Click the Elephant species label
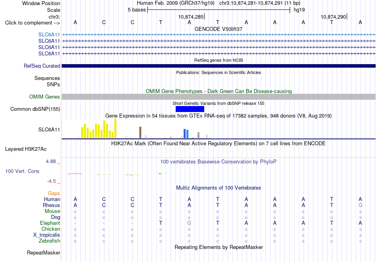Screen dimensions: 376x262 point(50,223)
